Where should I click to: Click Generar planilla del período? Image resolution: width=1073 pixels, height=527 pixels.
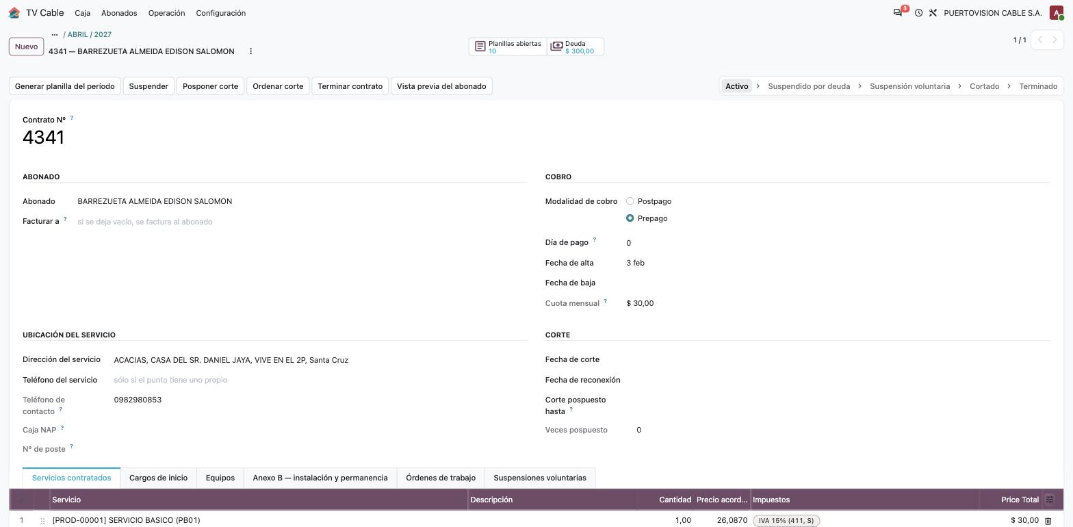click(x=64, y=86)
